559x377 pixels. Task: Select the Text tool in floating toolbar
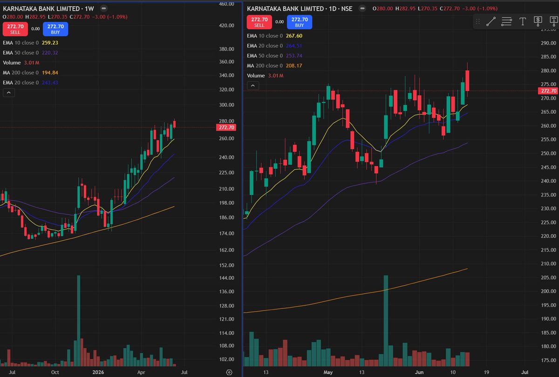[523, 21]
